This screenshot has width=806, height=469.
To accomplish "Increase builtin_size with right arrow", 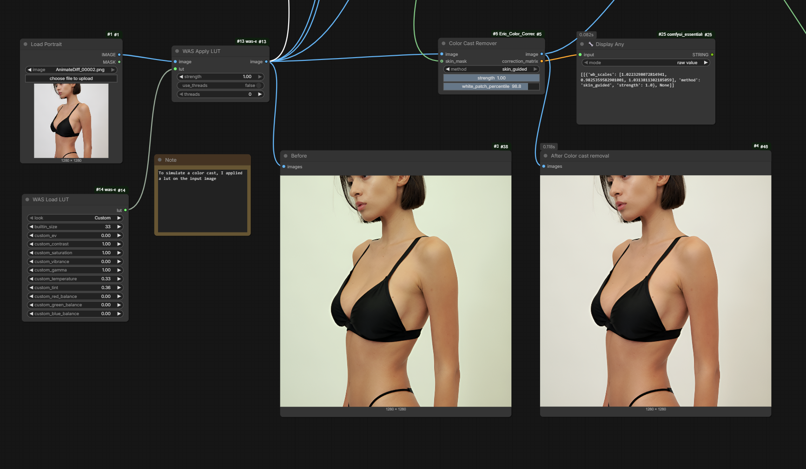I will pyautogui.click(x=119, y=227).
